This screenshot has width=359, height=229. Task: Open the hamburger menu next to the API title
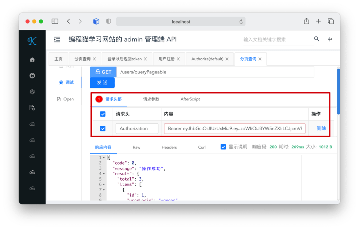click(x=57, y=39)
